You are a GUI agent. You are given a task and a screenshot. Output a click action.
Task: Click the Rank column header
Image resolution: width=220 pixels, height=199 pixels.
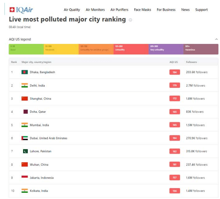coord(14,62)
